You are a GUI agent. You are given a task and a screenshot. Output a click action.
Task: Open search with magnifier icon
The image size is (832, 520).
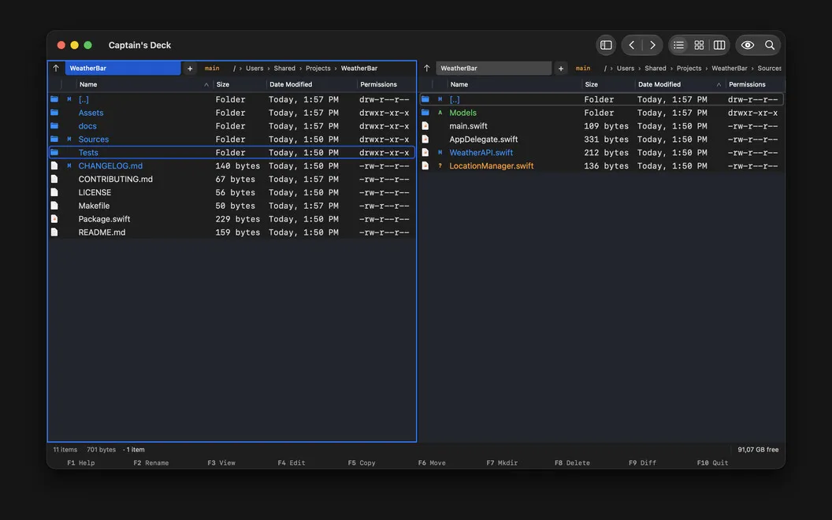click(x=770, y=45)
